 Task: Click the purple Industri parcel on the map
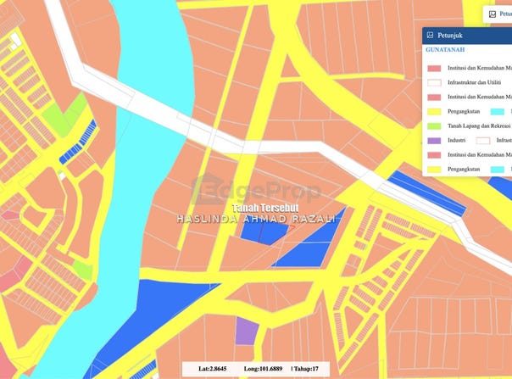coord(247,332)
